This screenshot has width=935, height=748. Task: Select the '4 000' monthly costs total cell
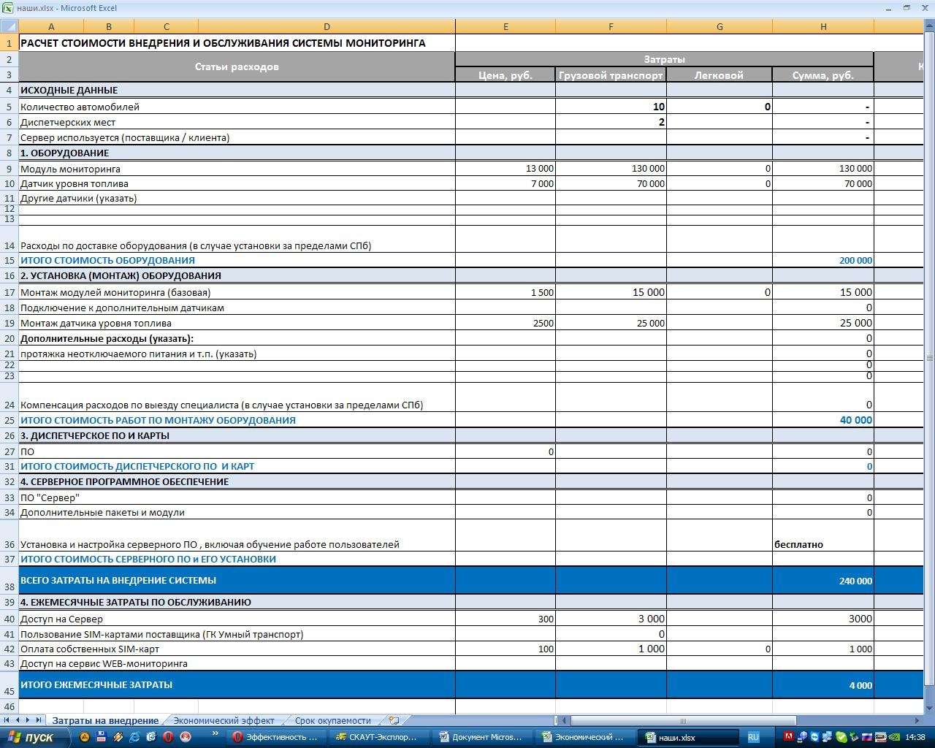tap(823, 685)
